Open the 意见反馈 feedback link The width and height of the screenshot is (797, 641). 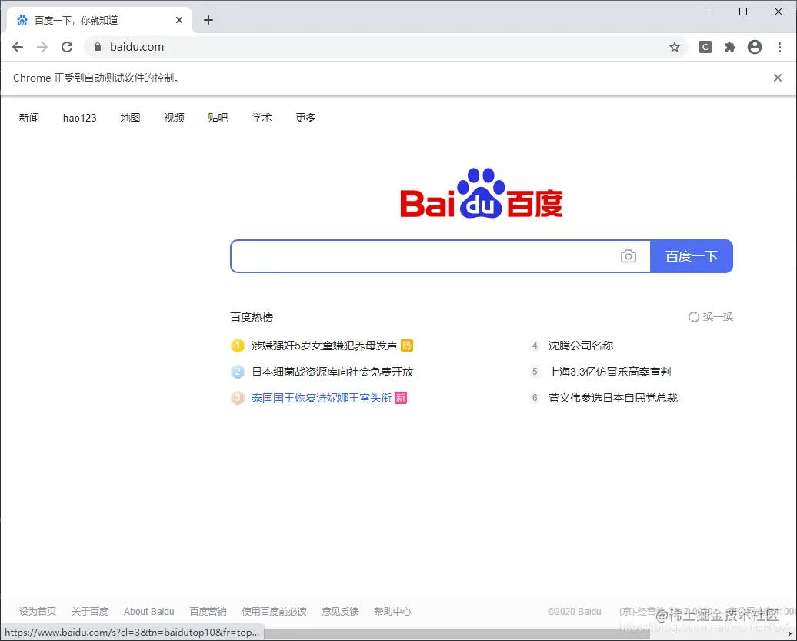340,611
